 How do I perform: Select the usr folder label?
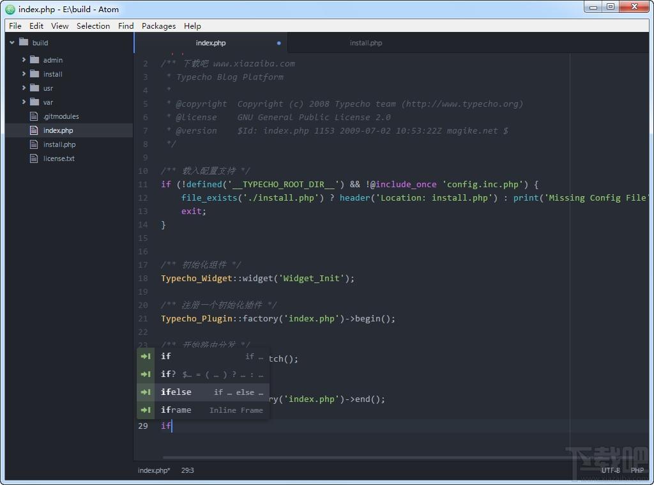coord(48,88)
